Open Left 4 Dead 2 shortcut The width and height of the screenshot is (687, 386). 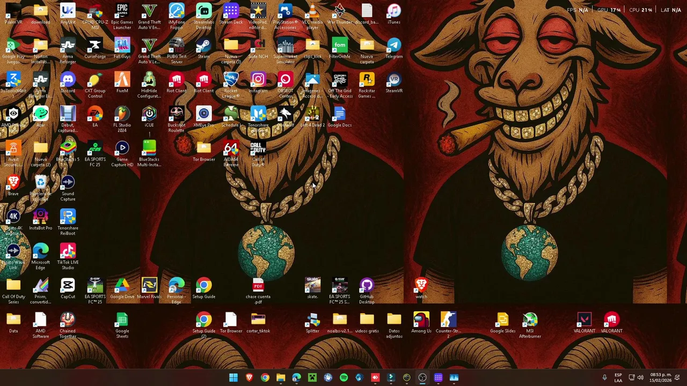pyautogui.click(x=312, y=117)
